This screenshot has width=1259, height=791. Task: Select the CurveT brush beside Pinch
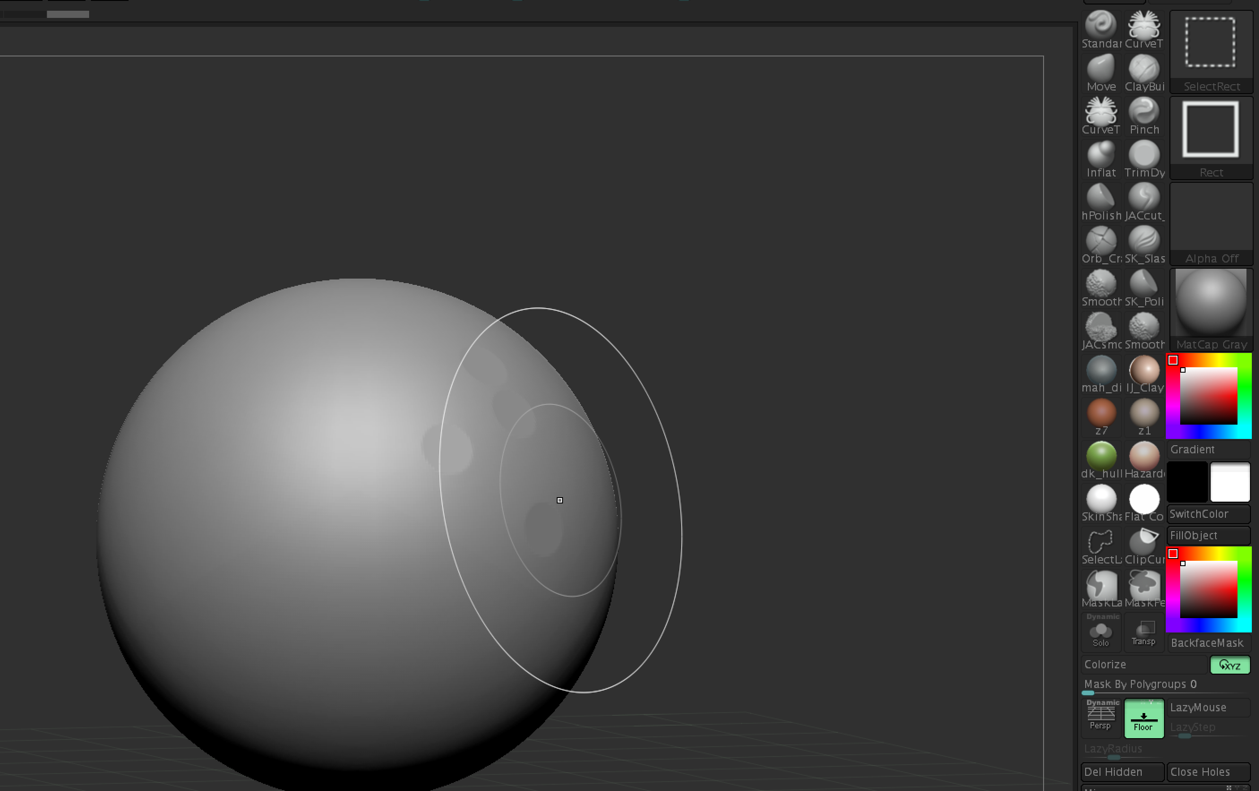tap(1101, 116)
